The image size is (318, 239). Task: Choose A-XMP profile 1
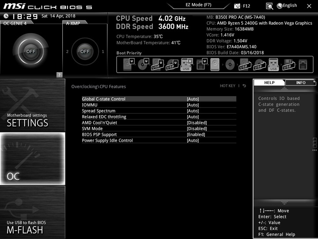103,51
